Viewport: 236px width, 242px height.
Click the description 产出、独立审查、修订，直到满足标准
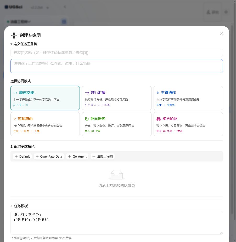click(x=109, y=126)
